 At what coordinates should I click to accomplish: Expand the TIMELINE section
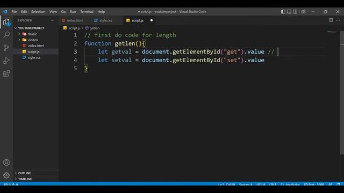pyautogui.click(x=25, y=179)
